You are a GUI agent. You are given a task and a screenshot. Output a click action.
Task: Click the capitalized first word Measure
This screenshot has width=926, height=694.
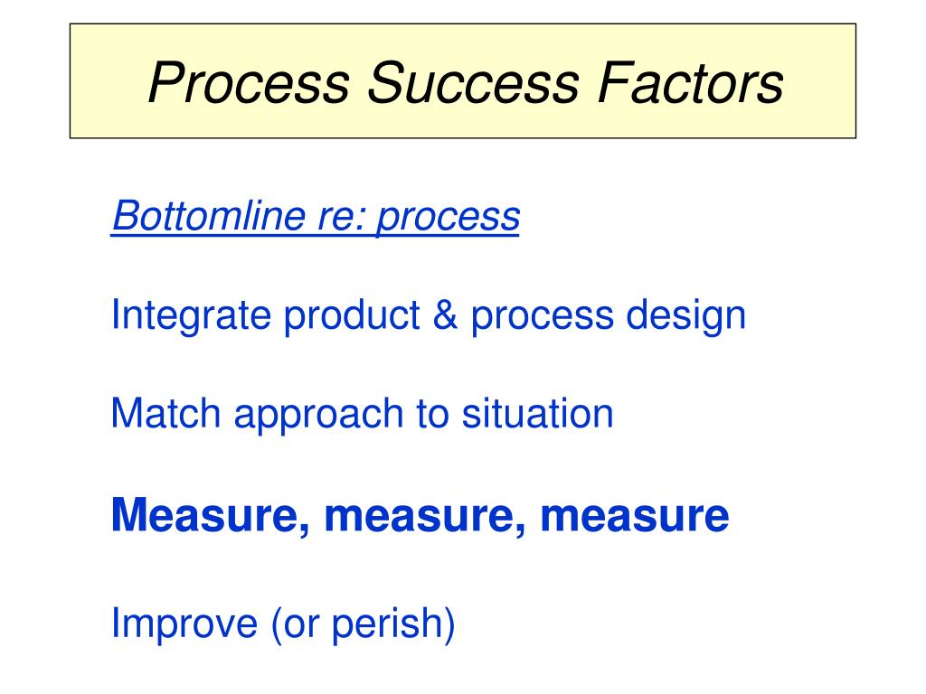(210, 516)
